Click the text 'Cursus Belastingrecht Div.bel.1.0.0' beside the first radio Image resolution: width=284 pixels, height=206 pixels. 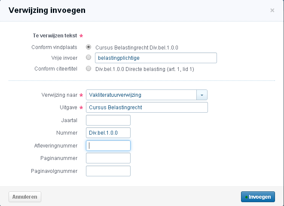(x=137, y=47)
